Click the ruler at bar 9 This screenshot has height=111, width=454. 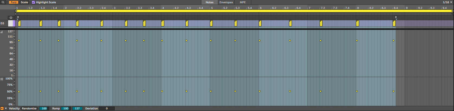(407, 8)
